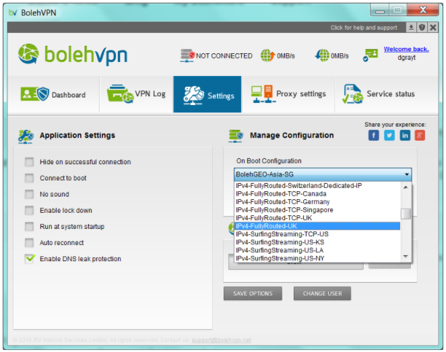Share on Twitter
Viewport: 446px width, 352px height.
(389, 135)
